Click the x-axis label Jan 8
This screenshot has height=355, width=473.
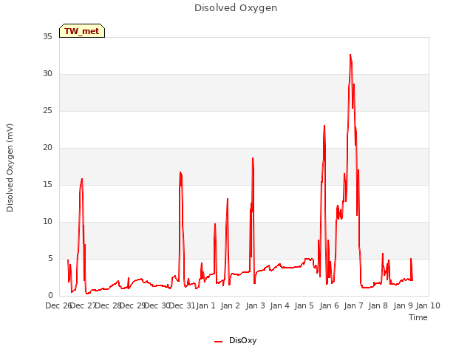point(378,305)
